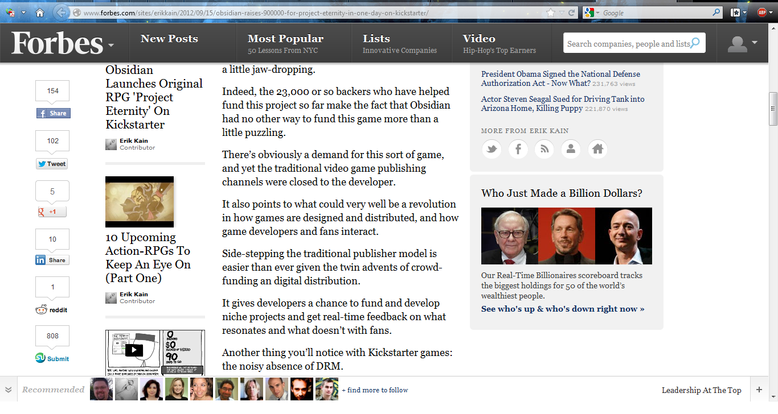
Task: Share the article on Facebook
Action: tap(53, 113)
